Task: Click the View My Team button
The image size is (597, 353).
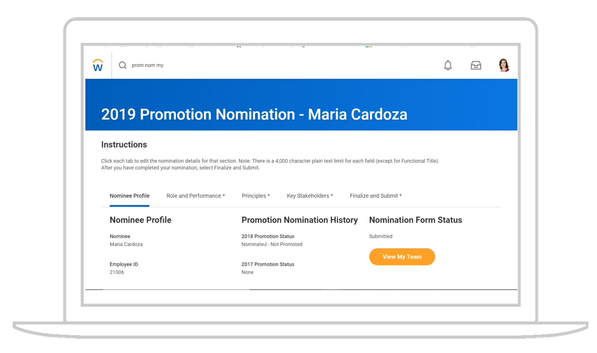Action: [x=402, y=256]
